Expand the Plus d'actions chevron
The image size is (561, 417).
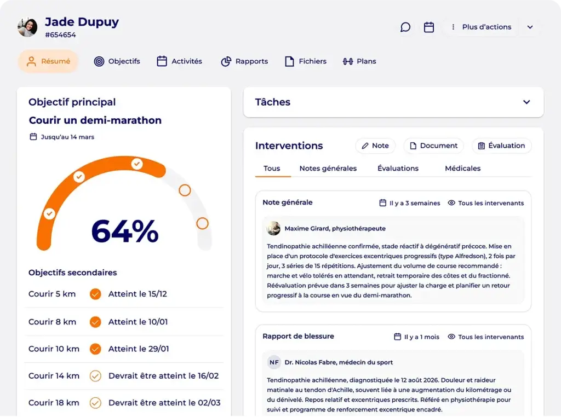530,27
